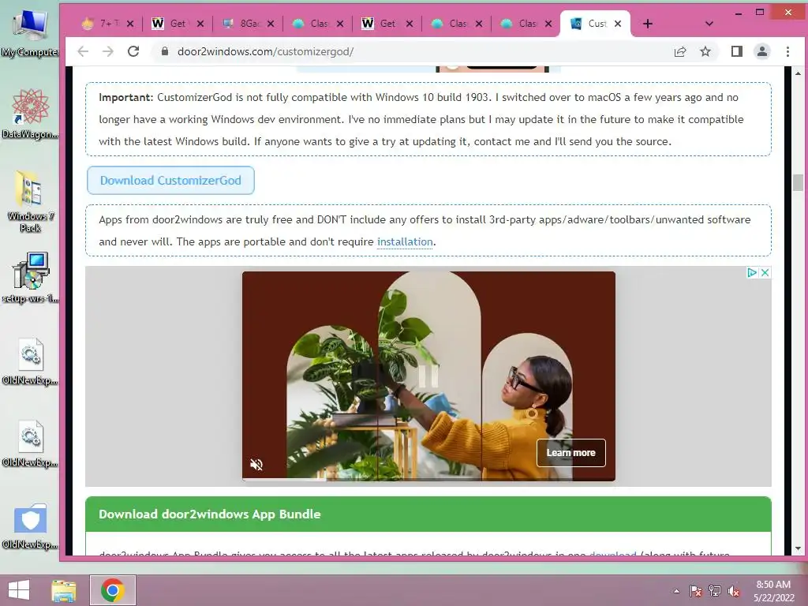Open the Action Center flag icon

click(x=695, y=591)
